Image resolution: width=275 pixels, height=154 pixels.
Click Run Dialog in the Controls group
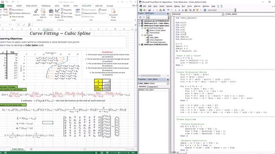[x=67, y=17]
